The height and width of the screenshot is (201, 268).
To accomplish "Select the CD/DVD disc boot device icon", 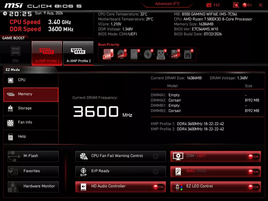I will (x=148, y=54).
